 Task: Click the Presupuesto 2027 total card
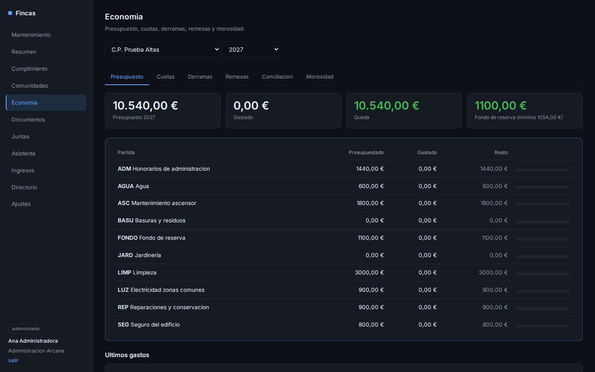pyautogui.click(x=163, y=110)
